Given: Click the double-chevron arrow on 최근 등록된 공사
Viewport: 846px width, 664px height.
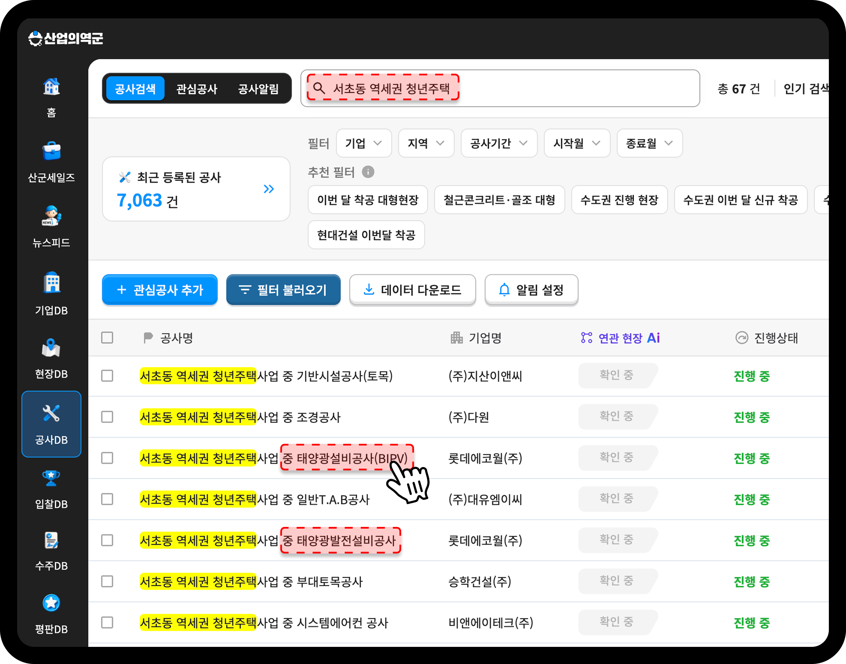Looking at the screenshot, I should point(269,189).
